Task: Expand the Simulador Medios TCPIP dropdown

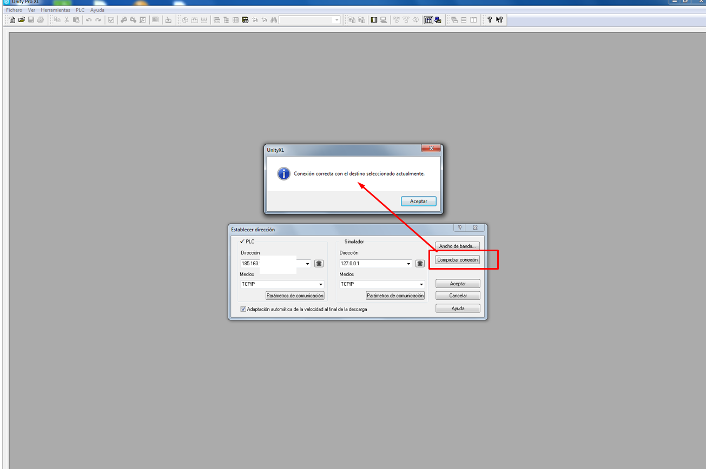Action: pos(421,284)
